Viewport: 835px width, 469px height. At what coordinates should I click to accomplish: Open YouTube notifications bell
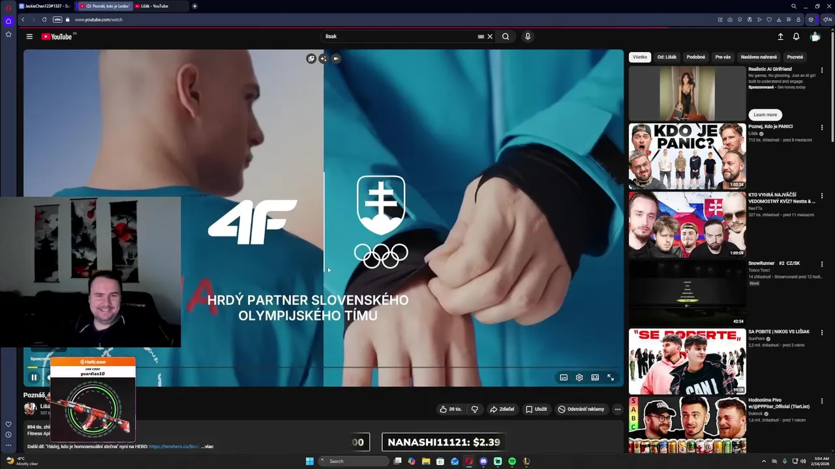(796, 36)
